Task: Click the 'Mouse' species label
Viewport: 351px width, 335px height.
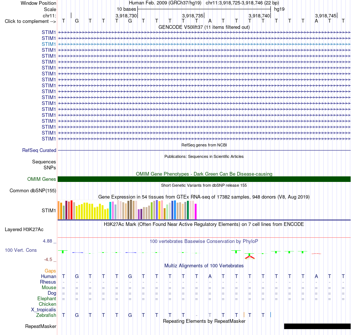Action: tap(49, 288)
